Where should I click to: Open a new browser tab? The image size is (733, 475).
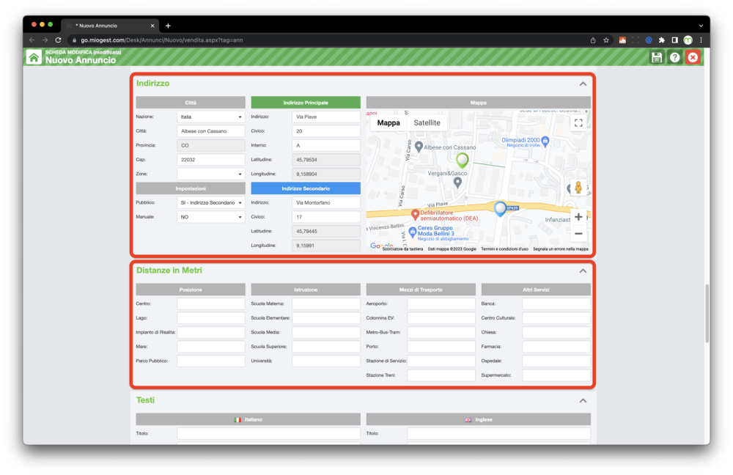(x=168, y=26)
